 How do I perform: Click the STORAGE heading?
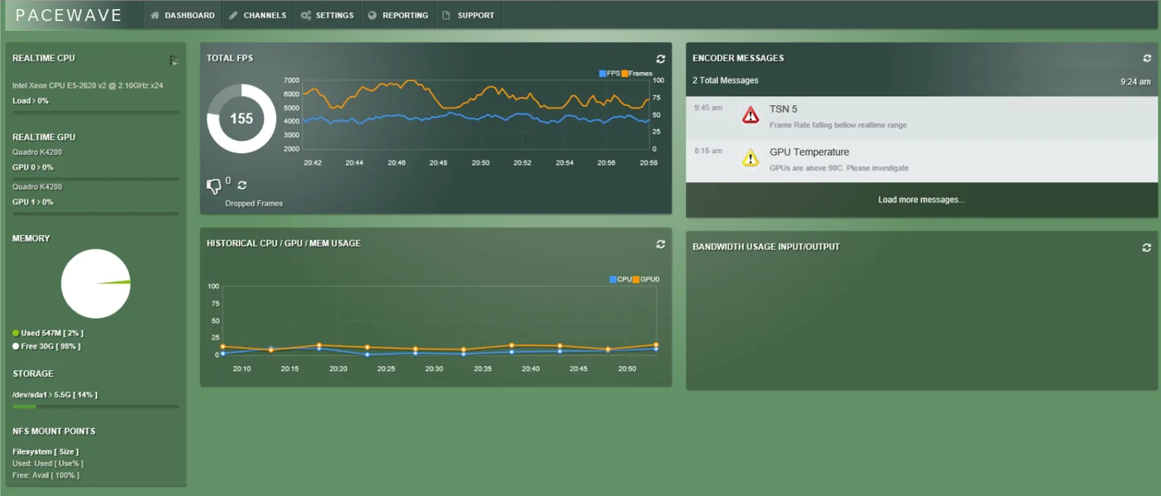(x=33, y=374)
